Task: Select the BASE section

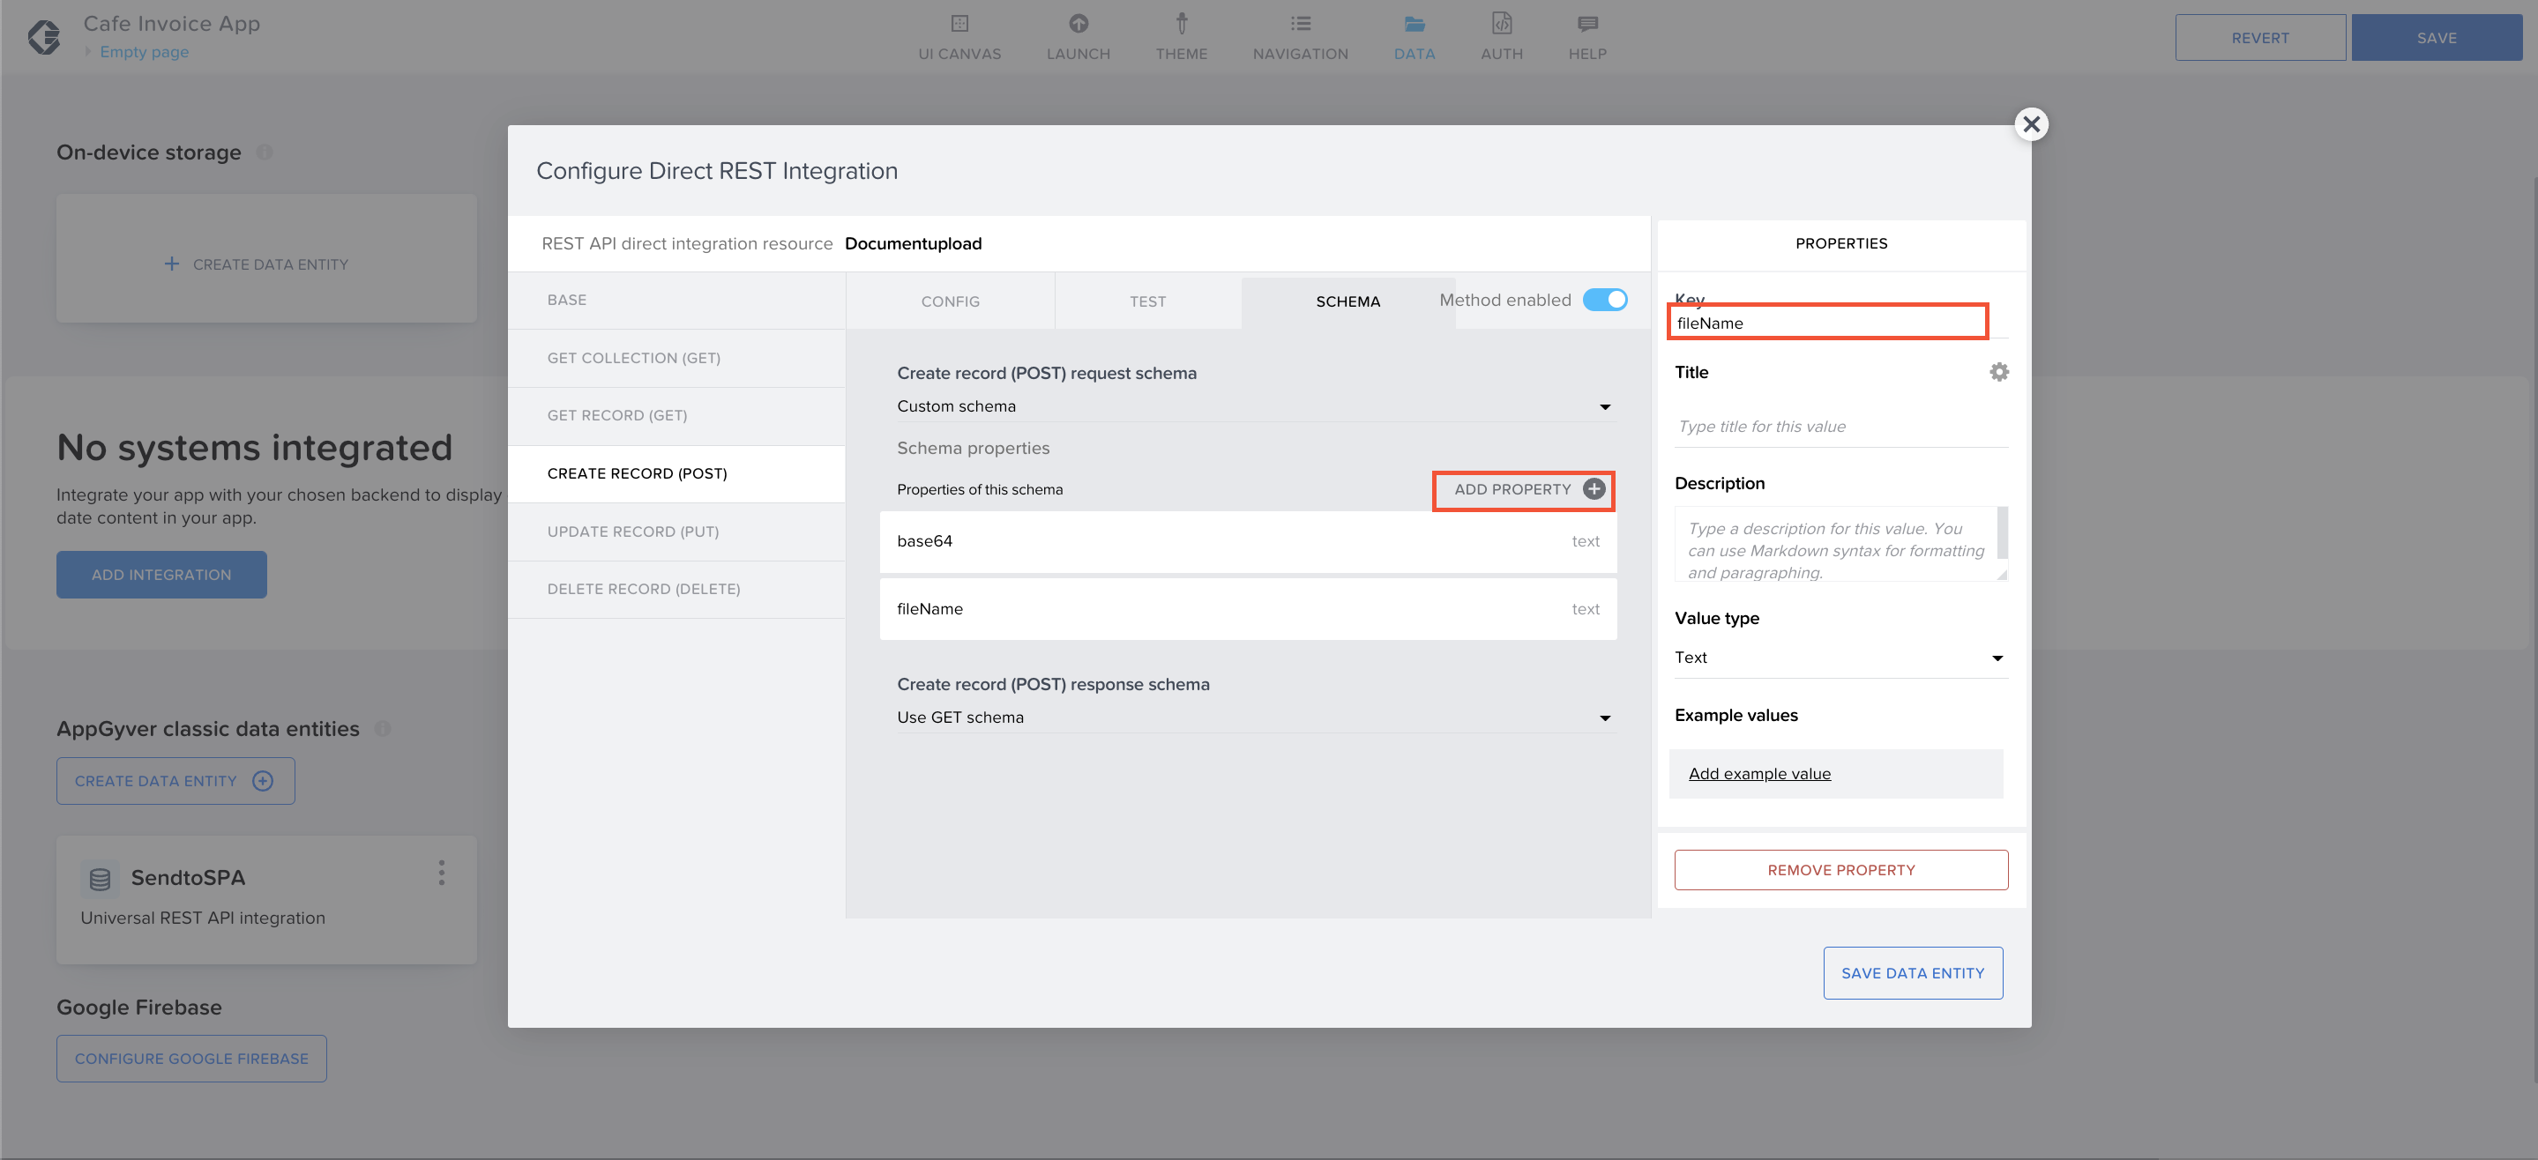Action: point(677,301)
